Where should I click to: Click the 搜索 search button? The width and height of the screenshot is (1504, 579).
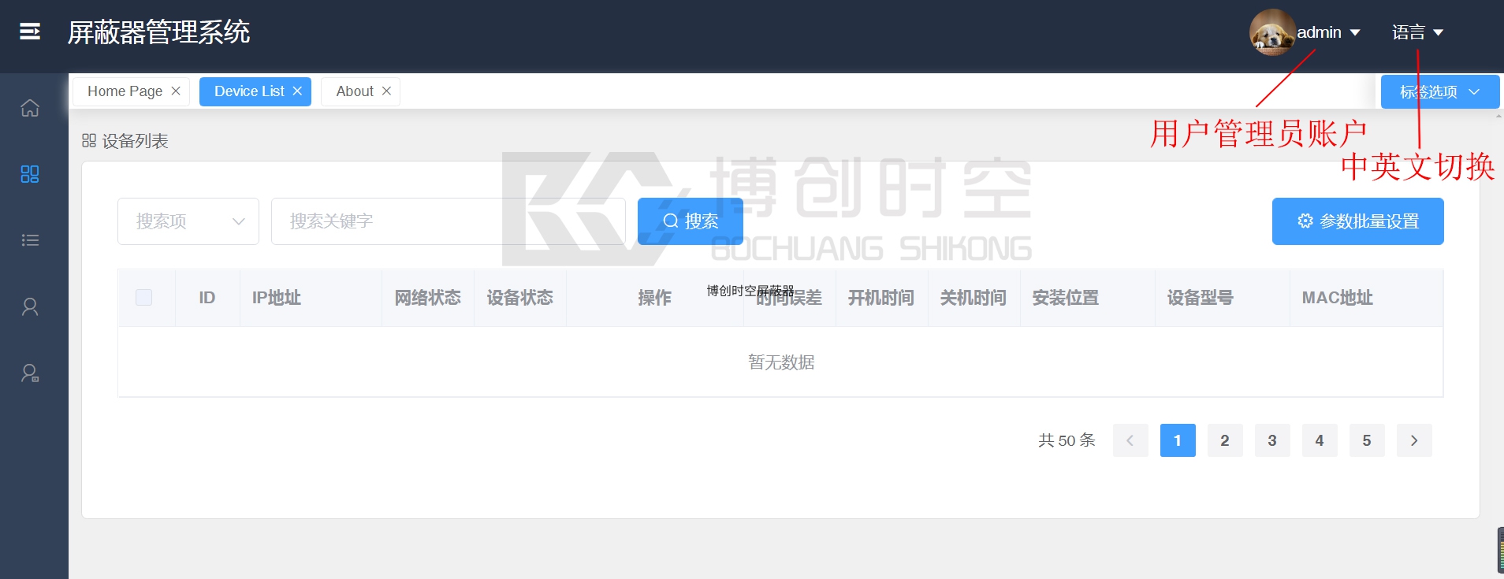(x=691, y=221)
